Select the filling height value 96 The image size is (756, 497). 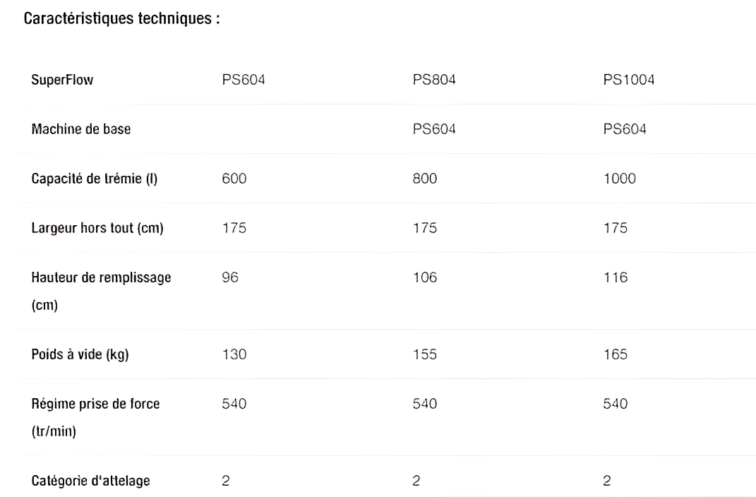pos(230,278)
